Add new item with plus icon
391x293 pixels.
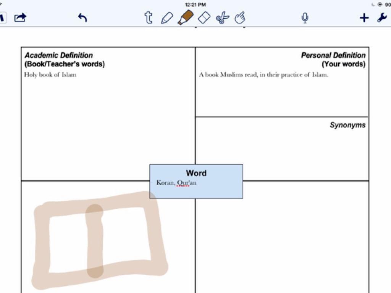[364, 18]
